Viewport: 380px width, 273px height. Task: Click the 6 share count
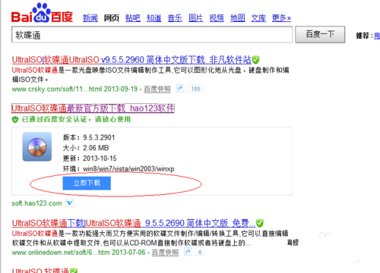[200, 252]
